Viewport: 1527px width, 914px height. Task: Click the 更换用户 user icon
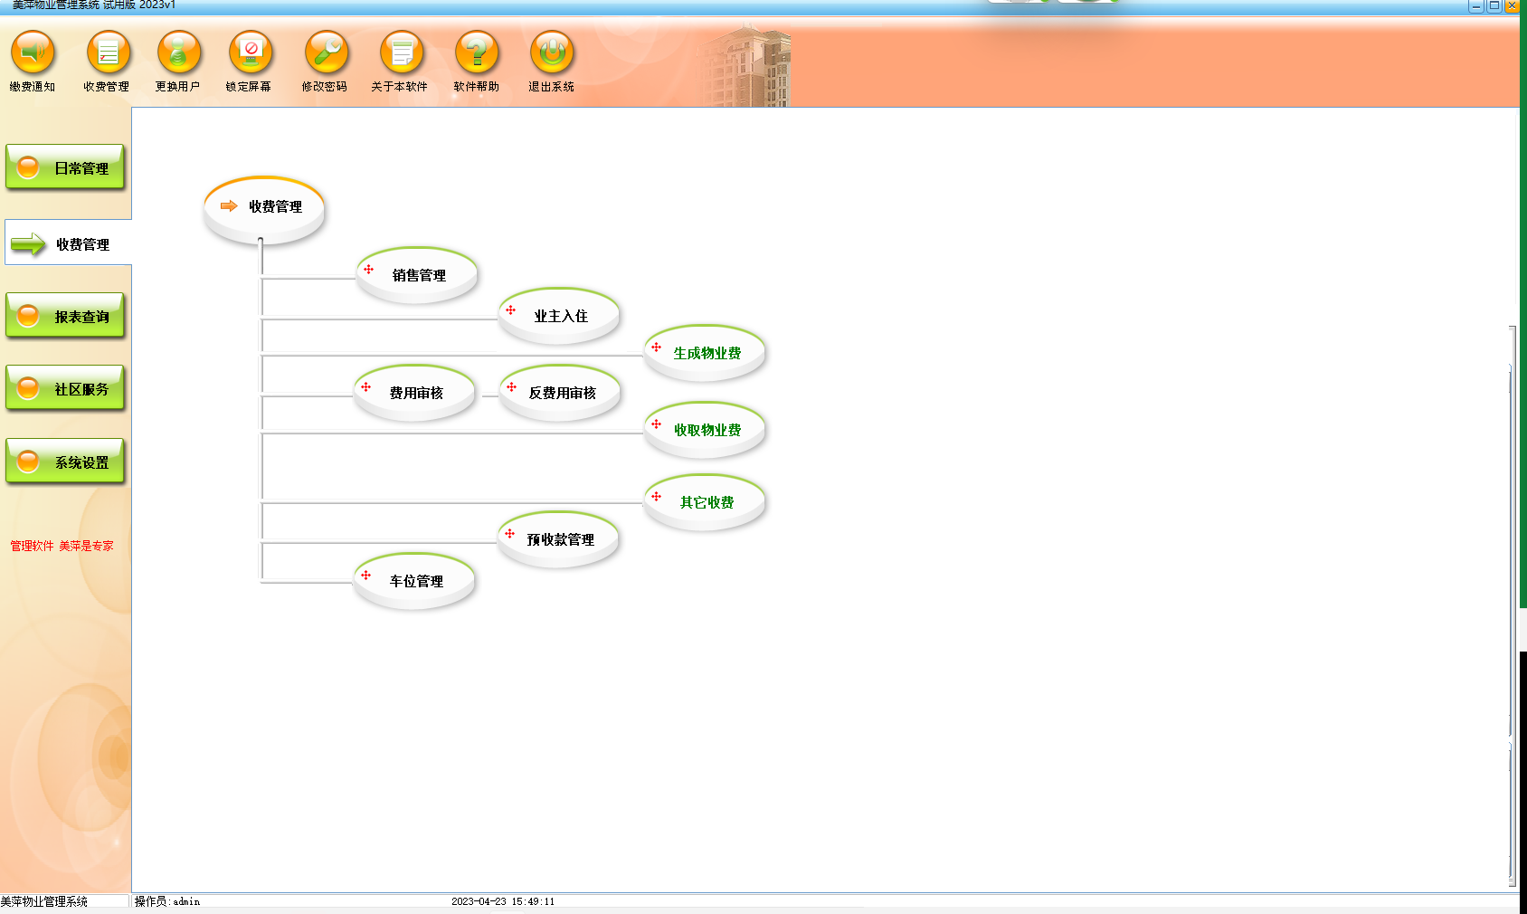coord(179,53)
